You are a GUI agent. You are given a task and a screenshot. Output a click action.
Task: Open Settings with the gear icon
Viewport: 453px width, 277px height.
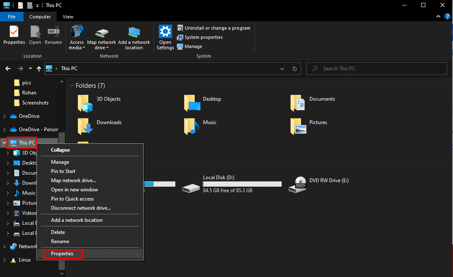[x=165, y=38]
